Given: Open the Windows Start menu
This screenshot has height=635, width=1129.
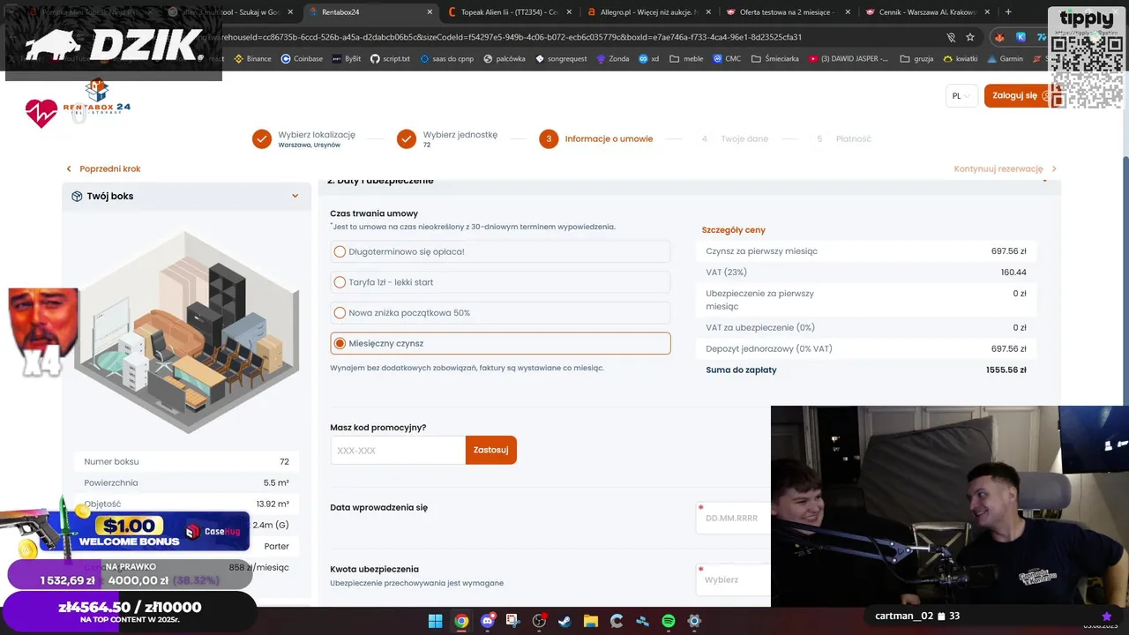Looking at the screenshot, I should point(435,621).
